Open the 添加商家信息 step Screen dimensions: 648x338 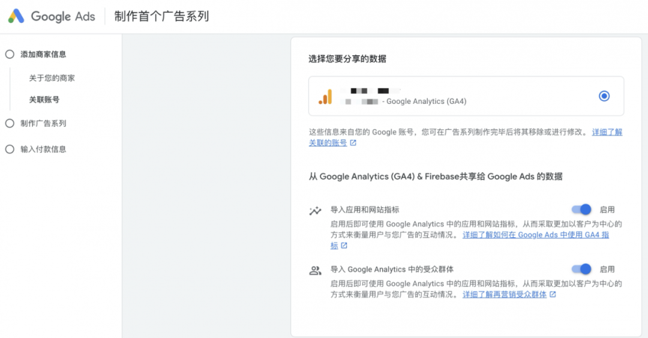pyautogui.click(x=43, y=54)
